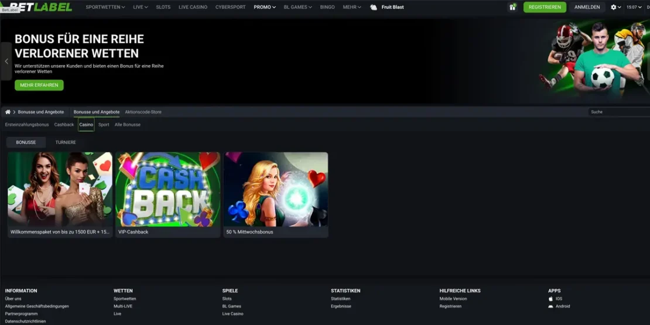Expand the Sportwetten dropdown menu
This screenshot has height=325, width=650.
(105, 7)
